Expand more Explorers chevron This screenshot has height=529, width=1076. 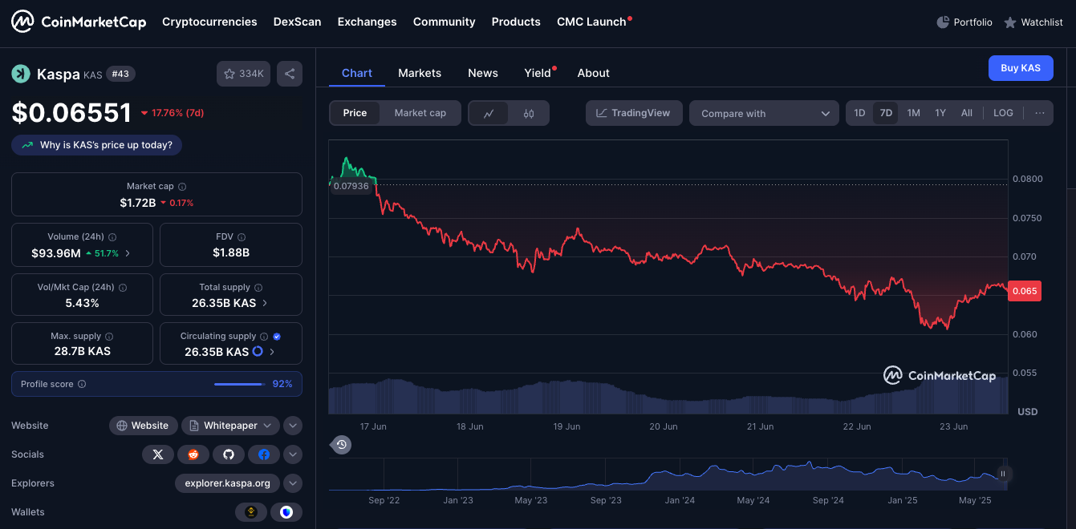[x=293, y=483]
